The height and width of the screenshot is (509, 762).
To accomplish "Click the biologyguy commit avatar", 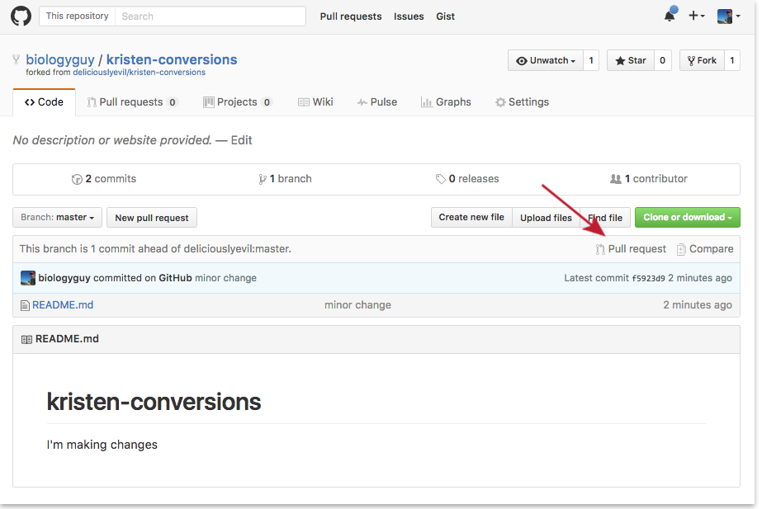I will click(28, 278).
